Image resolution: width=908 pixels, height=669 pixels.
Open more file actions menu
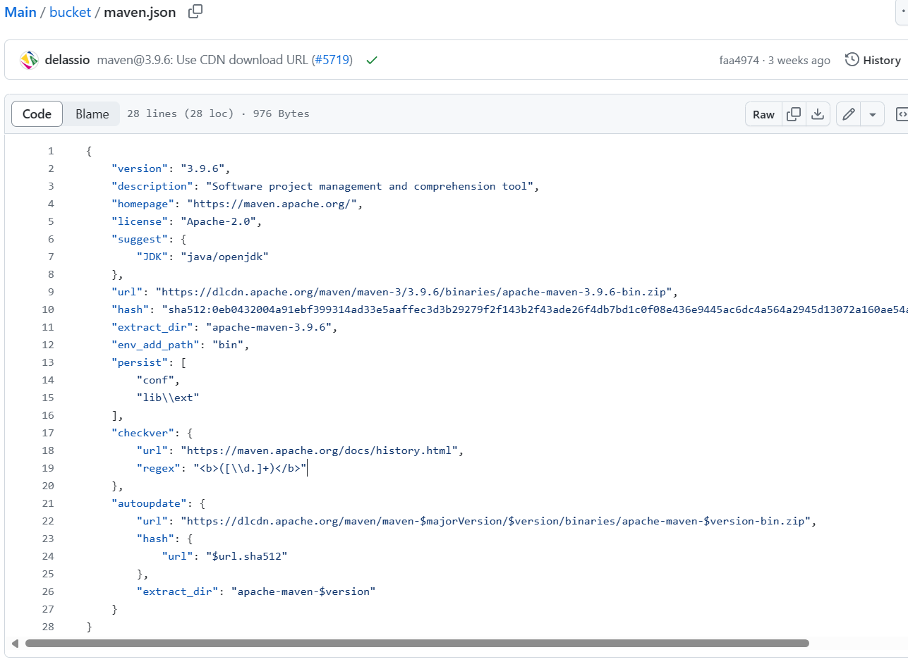[x=903, y=13]
